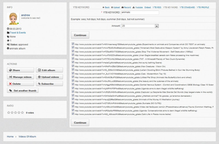Switch to YTB PROFILE tab
The image size is (219, 144).
coord(203,7)
